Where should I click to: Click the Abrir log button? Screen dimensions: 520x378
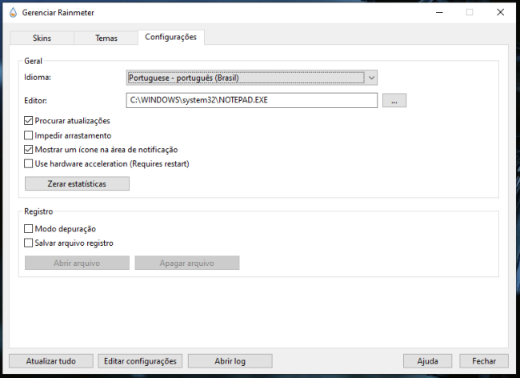(x=230, y=361)
